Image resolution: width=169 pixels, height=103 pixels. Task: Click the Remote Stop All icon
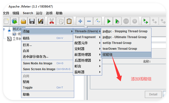coord(154,21)
